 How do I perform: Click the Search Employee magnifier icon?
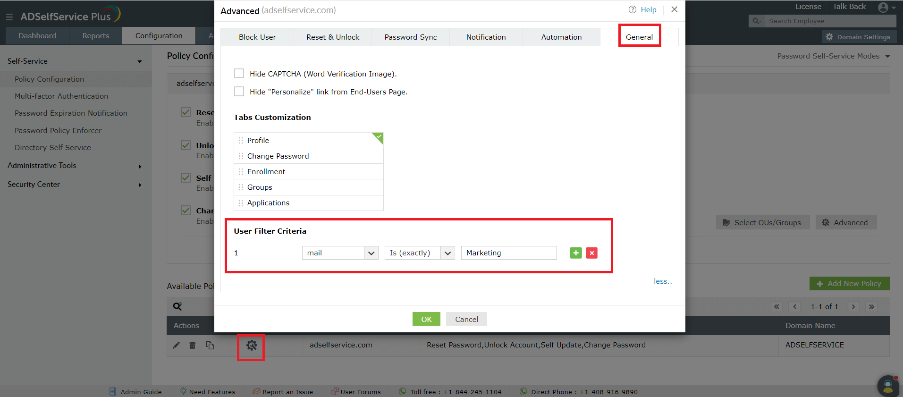[757, 21]
